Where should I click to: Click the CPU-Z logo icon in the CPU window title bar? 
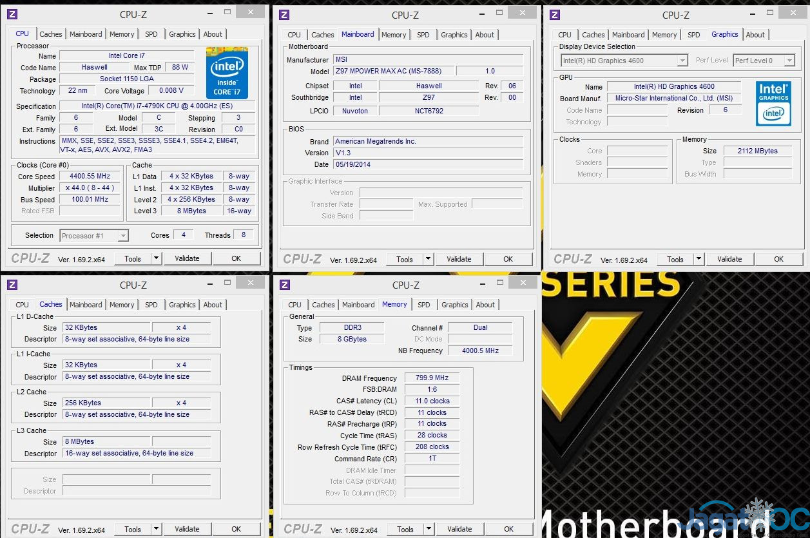pos(12,14)
